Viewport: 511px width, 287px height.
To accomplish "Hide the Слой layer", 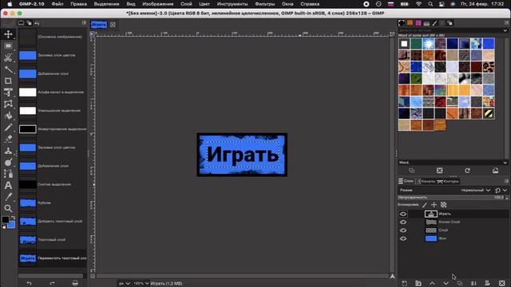I will (403, 230).
